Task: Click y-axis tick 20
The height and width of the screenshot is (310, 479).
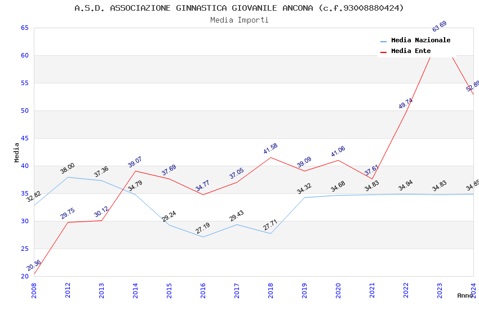Action: point(25,276)
